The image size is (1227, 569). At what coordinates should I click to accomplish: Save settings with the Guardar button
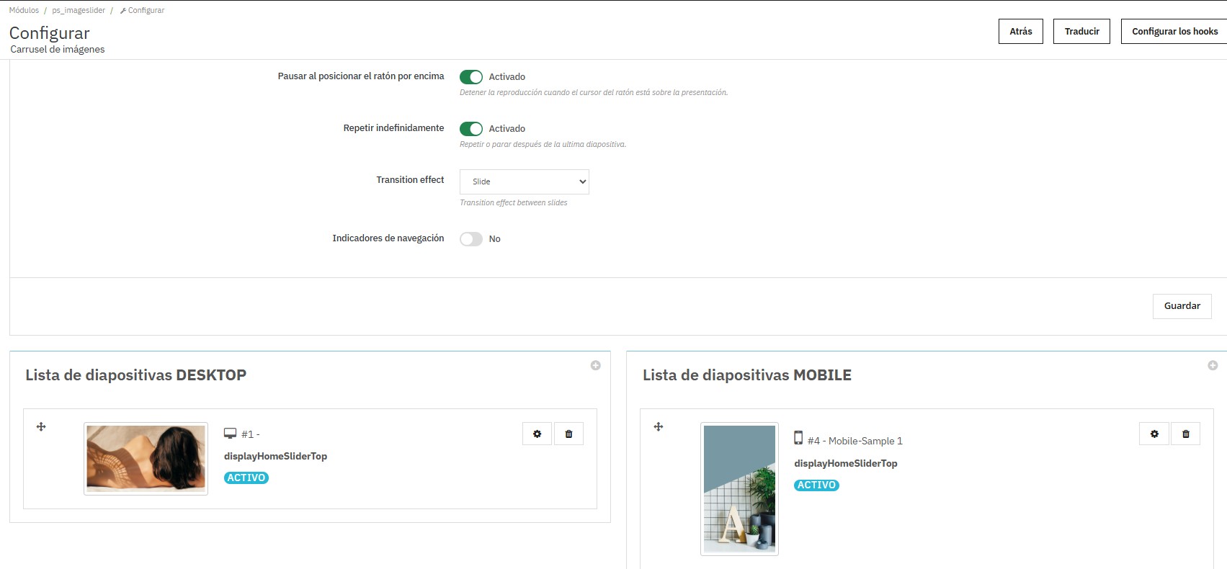(x=1182, y=305)
